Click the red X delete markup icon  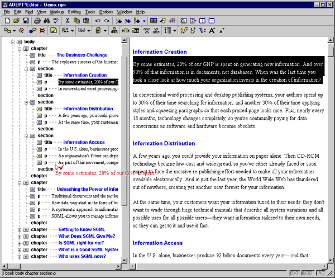(x=42, y=31)
